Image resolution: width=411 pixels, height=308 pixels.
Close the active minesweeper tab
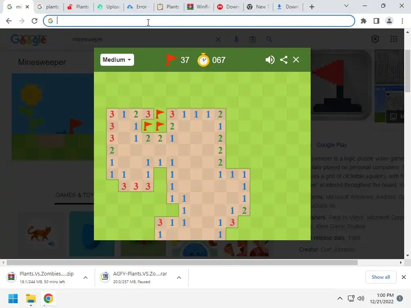pos(27,7)
